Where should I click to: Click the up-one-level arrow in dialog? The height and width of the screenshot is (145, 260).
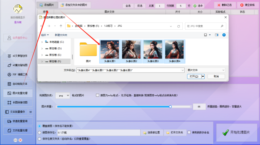click(61, 26)
